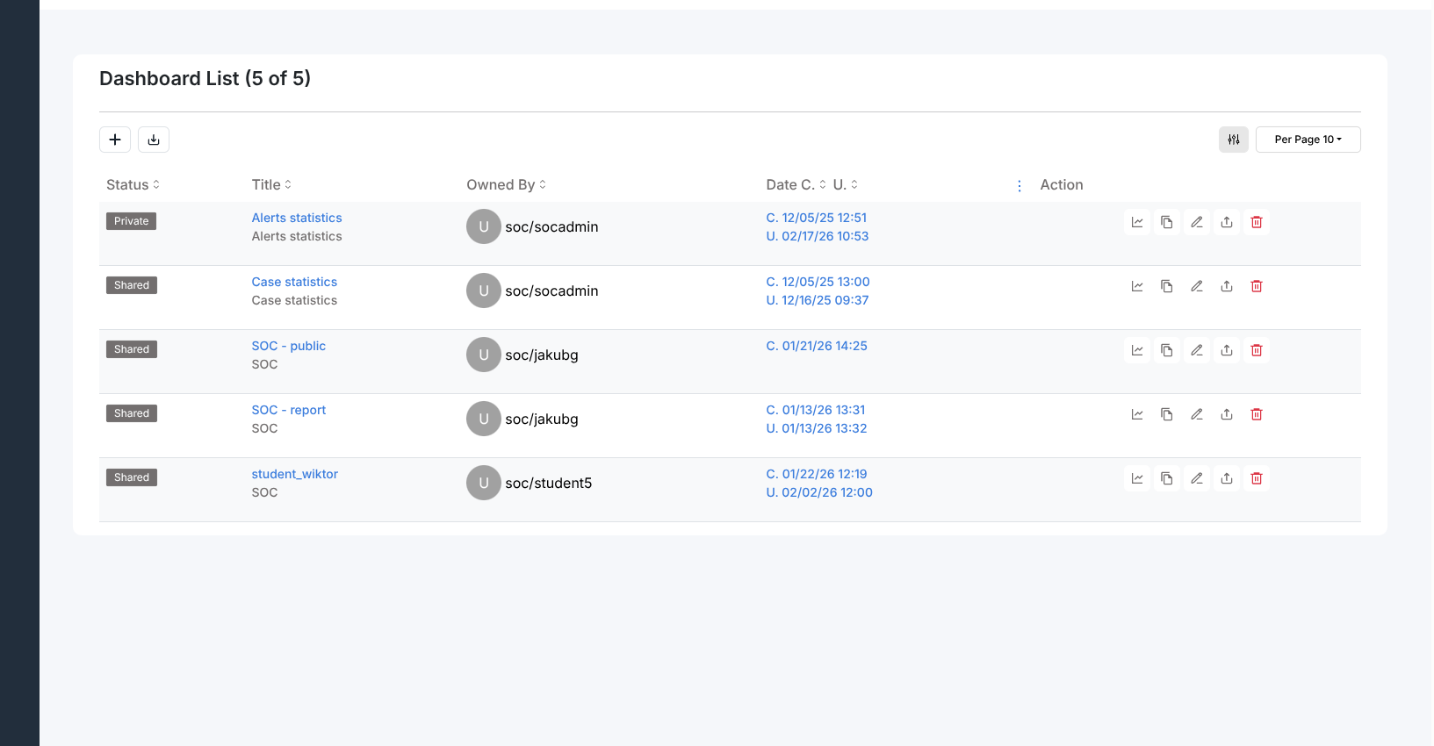Click updated date U. 01/13/26 13:32

tap(817, 428)
